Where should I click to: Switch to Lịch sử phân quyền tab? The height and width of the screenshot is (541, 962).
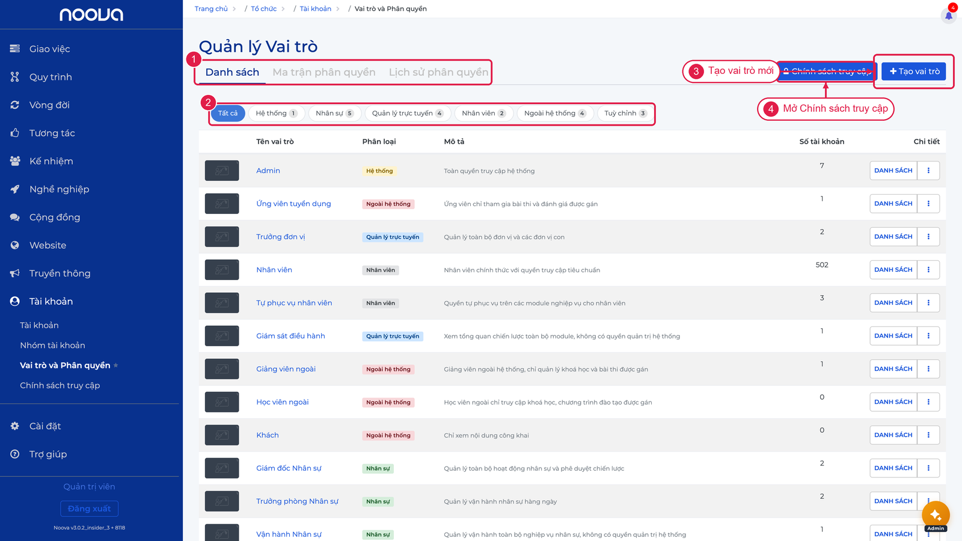pyautogui.click(x=438, y=72)
